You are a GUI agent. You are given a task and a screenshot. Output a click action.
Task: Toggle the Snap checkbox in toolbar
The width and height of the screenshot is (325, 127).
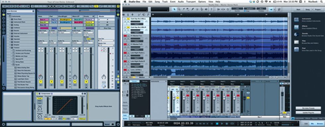pos(245,11)
